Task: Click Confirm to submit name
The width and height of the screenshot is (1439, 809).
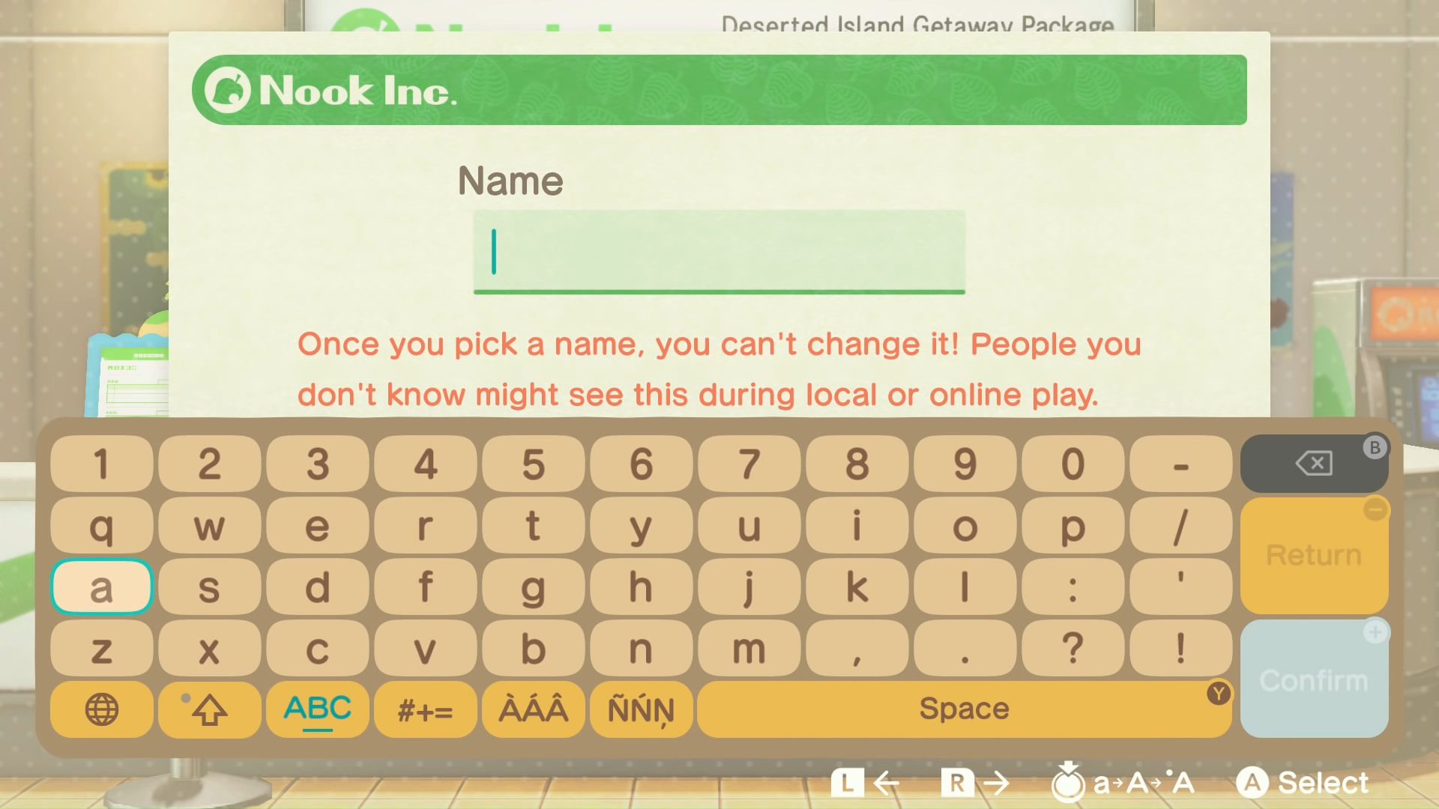Action: 1312,679
